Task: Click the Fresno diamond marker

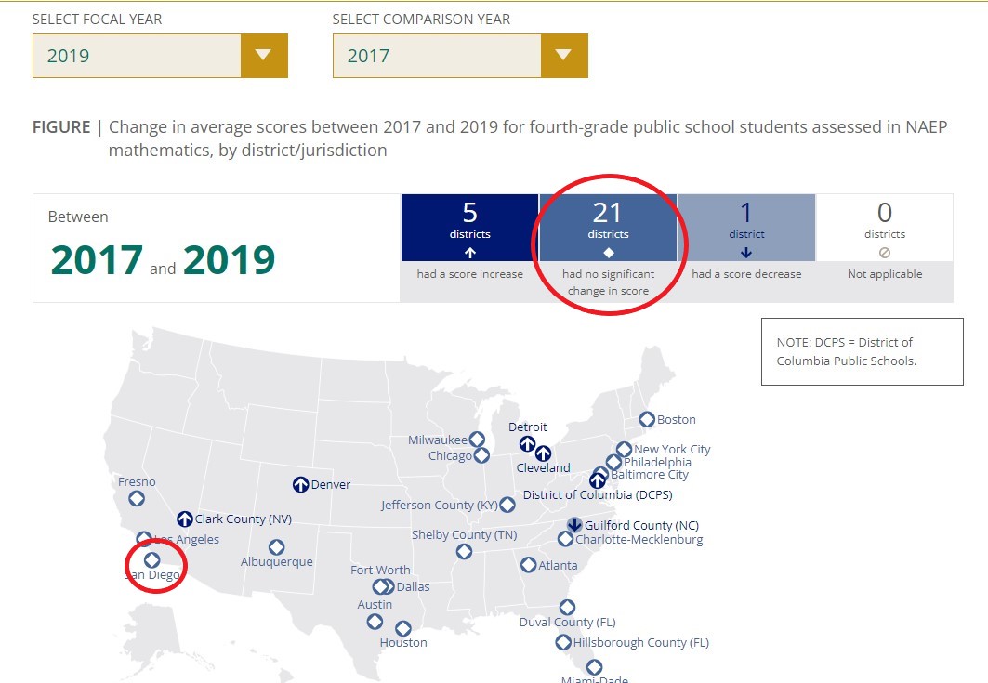Action: click(x=137, y=498)
